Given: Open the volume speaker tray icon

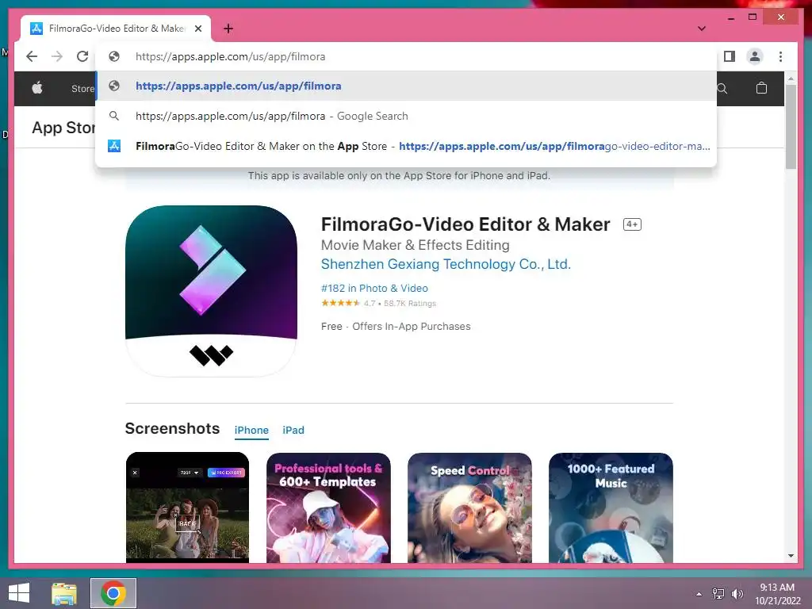Looking at the screenshot, I should click(x=737, y=593).
